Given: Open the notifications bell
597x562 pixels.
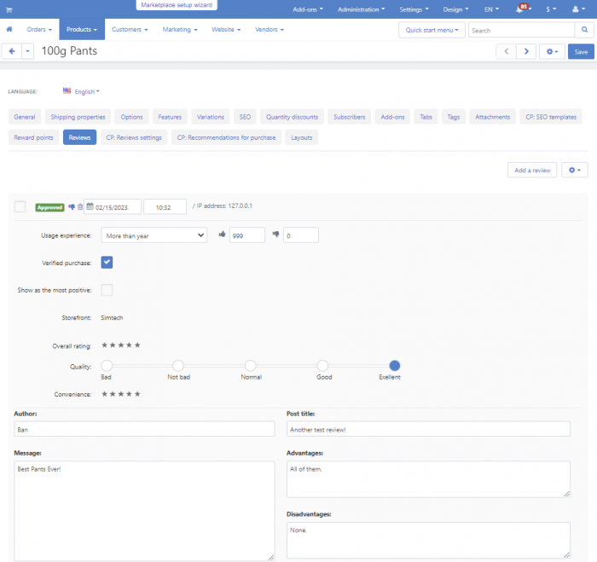Looking at the screenshot, I should (519, 9).
